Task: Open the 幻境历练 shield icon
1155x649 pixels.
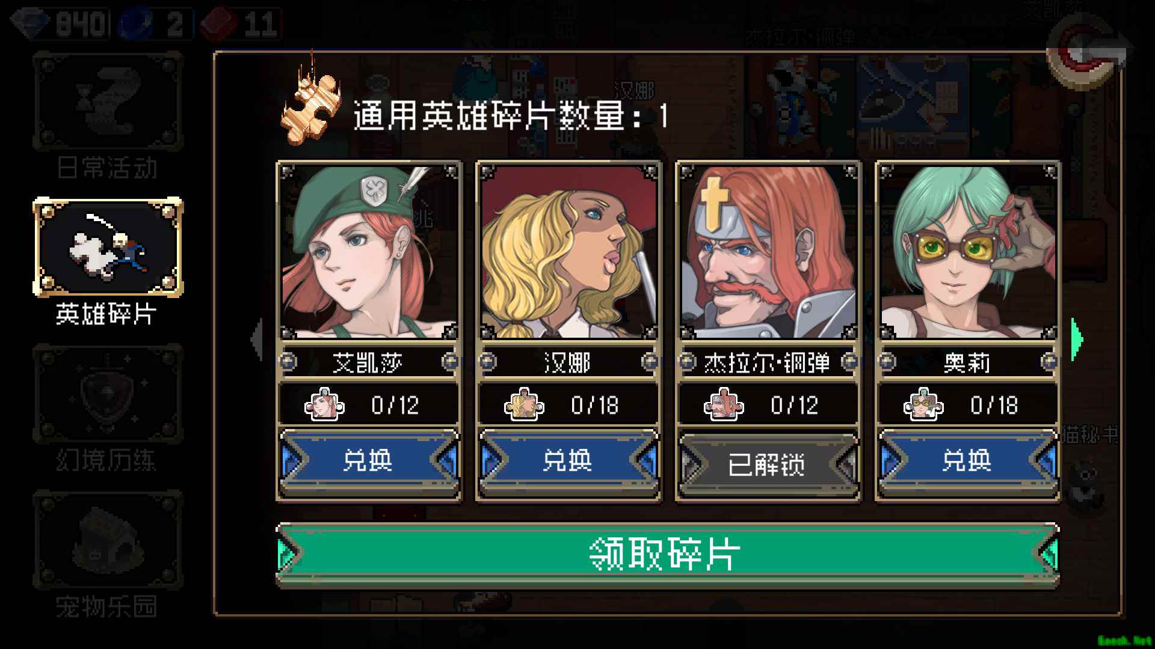Action: point(108,393)
